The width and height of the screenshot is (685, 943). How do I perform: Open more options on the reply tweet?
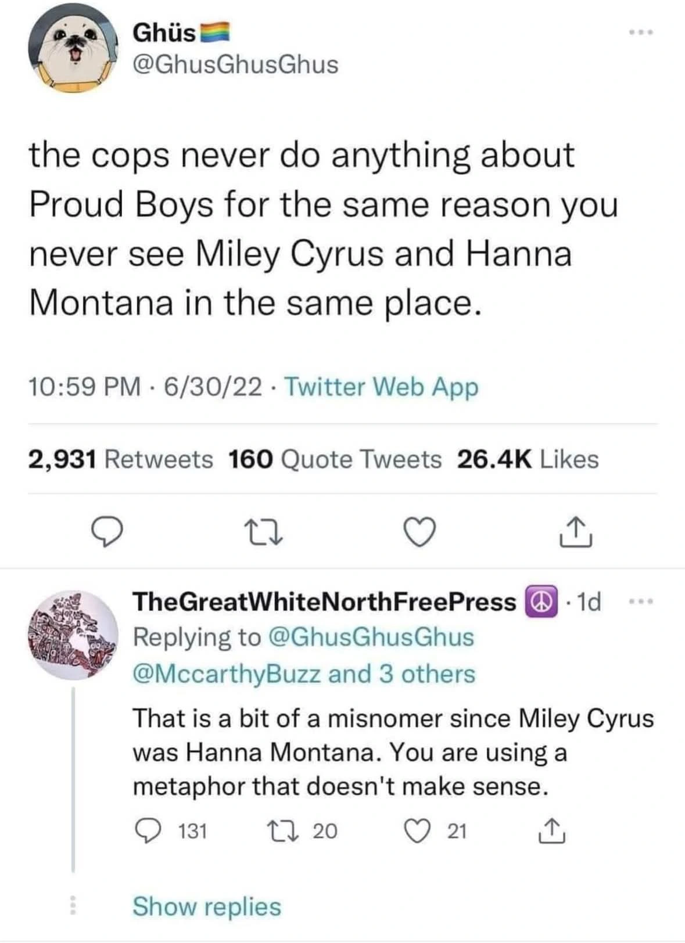(x=641, y=603)
